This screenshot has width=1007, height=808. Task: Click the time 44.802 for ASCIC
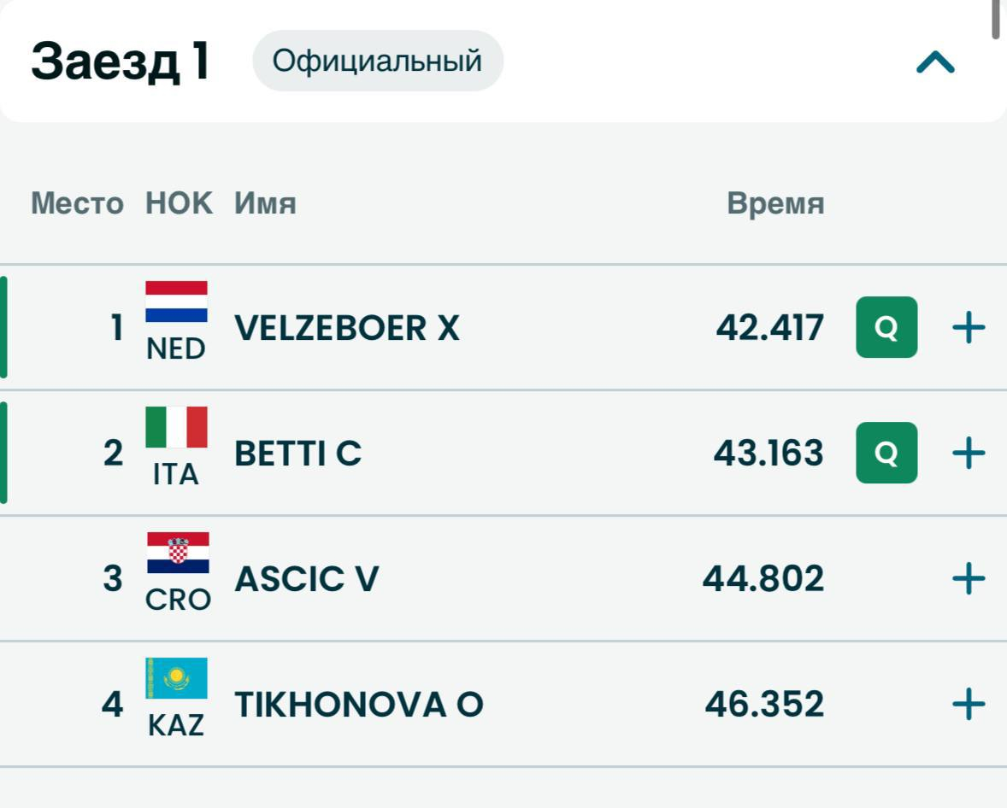763,579
